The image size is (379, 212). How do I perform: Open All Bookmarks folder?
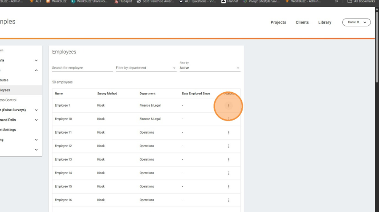coord(361,1)
